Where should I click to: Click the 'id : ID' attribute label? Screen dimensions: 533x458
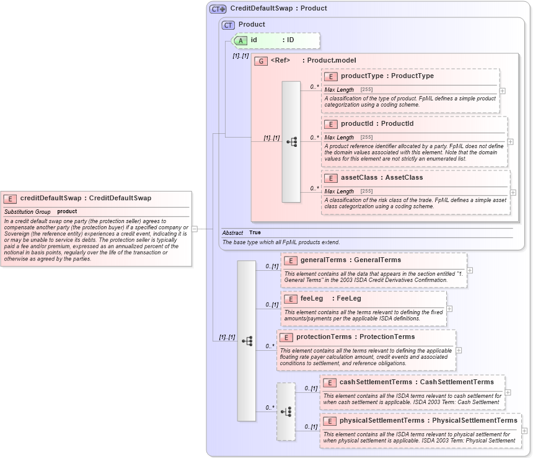[272, 40]
